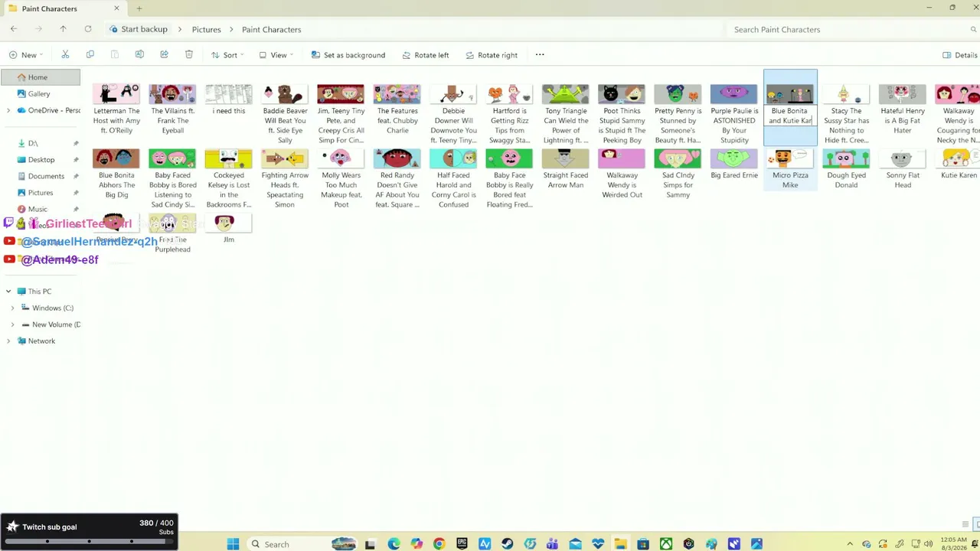
Task: Open Microsoft Edge from taskbar
Action: click(394, 544)
